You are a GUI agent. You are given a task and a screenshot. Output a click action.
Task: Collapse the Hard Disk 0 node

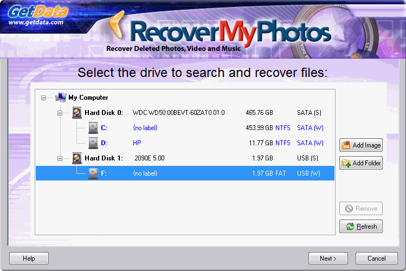coord(60,113)
